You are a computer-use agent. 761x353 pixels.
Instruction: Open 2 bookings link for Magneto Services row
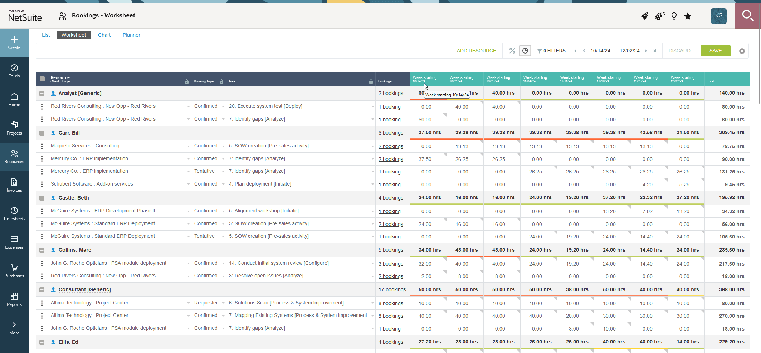click(391, 147)
